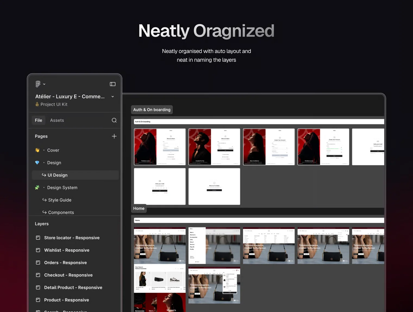Select the Welcome To Atelier frame thumbnail
This screenshot has width=413, height=312.
[x=214, y=186]
